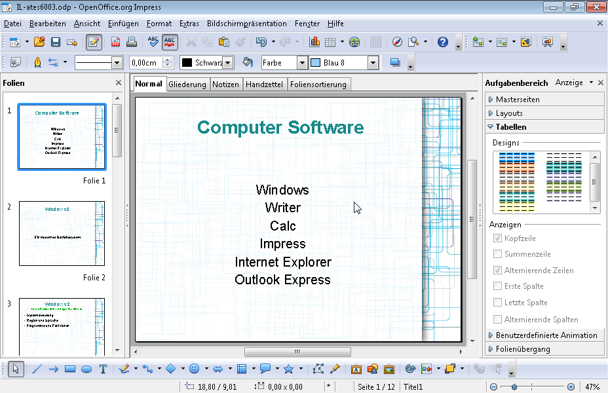Open the Schwarz line color dropdown

(x=228, y=63)
